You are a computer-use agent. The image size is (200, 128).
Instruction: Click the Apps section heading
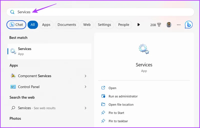coord(14,65)
